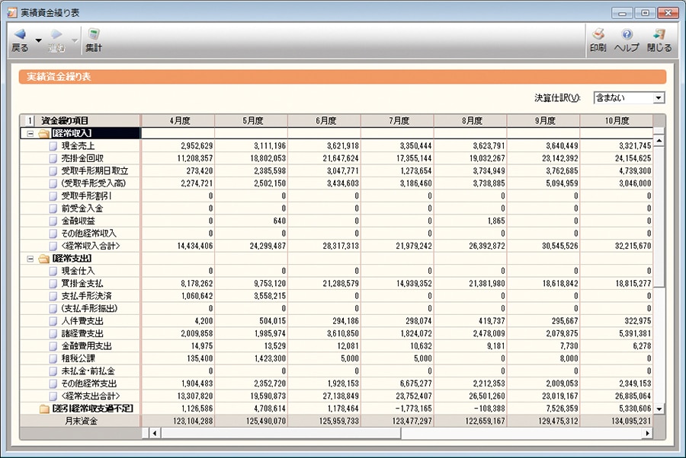Select the 4月度 column header
Screen dimensions: 686x458
pyautogui.click(x=178, y=120)
